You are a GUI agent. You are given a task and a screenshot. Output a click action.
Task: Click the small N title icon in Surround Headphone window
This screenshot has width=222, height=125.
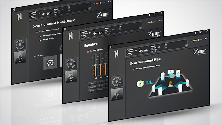(x=14, y=10)
